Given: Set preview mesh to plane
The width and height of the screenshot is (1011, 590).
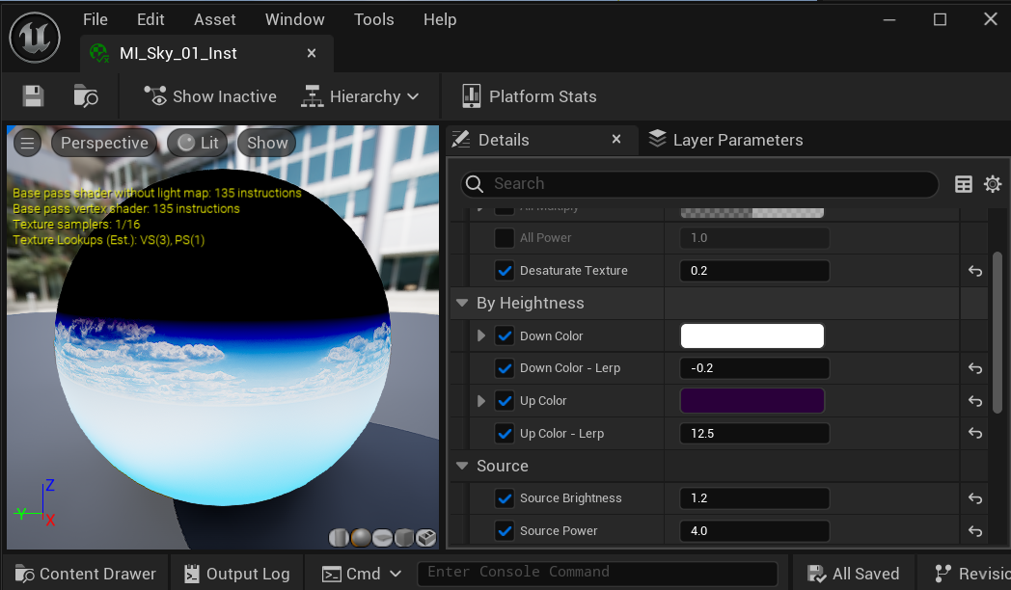Looking at the screenshot, I should (382, 537).
